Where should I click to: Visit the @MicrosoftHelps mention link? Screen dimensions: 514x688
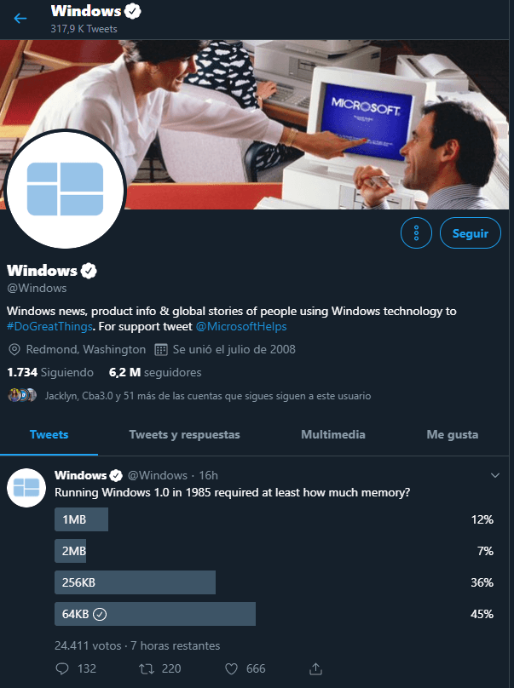click(241, 326)
